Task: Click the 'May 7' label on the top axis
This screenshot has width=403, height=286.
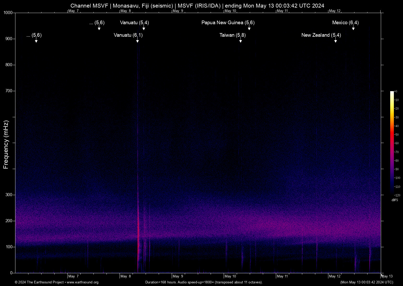Action: tap(73, 11)
